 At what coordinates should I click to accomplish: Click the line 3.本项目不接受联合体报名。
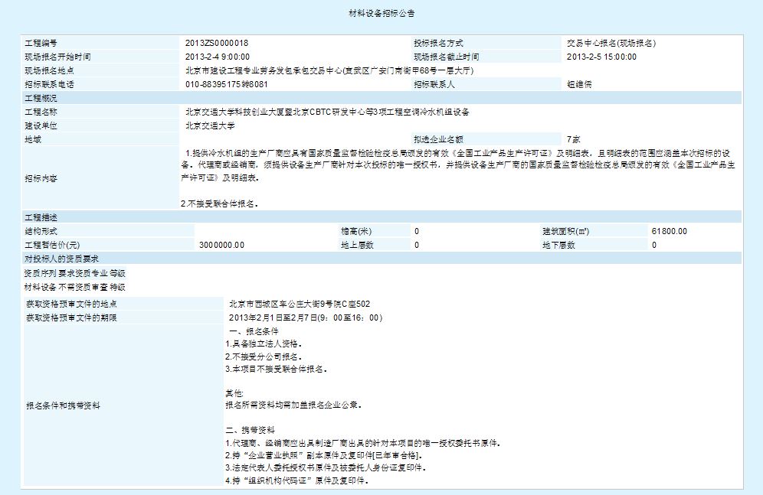click(277, 369)
